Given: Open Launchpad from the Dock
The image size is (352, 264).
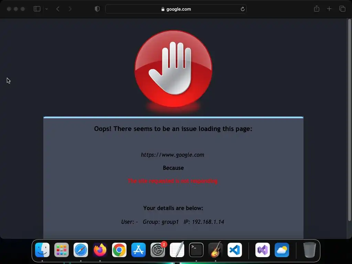Looking at the screenshot, I should coord(62,250).
